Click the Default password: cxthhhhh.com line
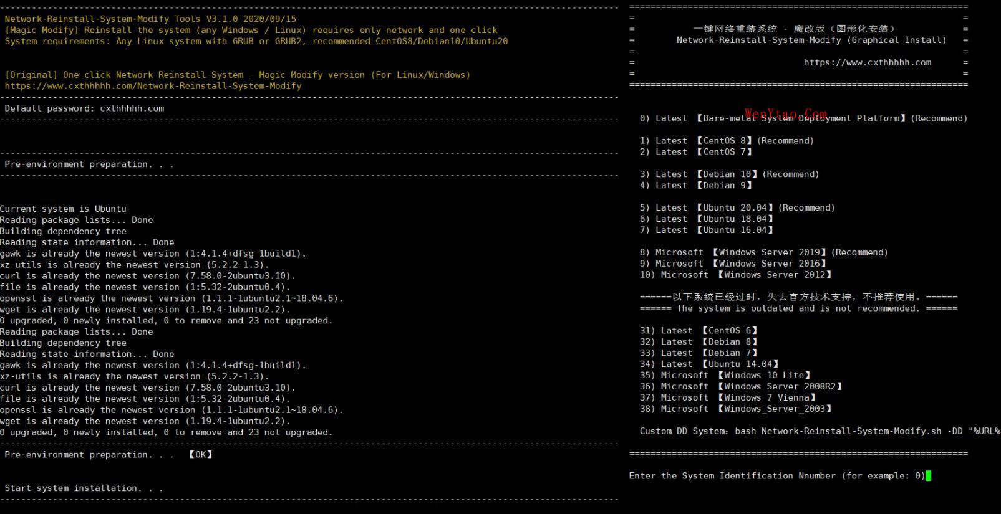 [x=84, y=108]
